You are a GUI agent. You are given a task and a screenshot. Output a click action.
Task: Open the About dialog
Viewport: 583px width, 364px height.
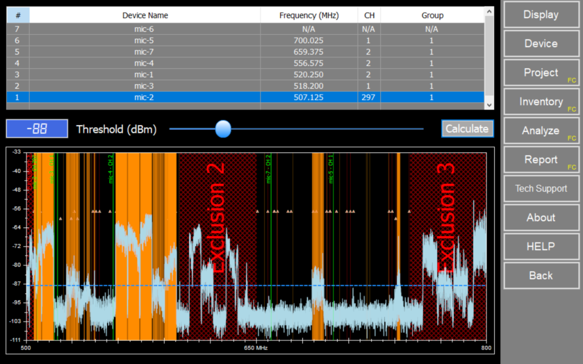pos(540,217)
